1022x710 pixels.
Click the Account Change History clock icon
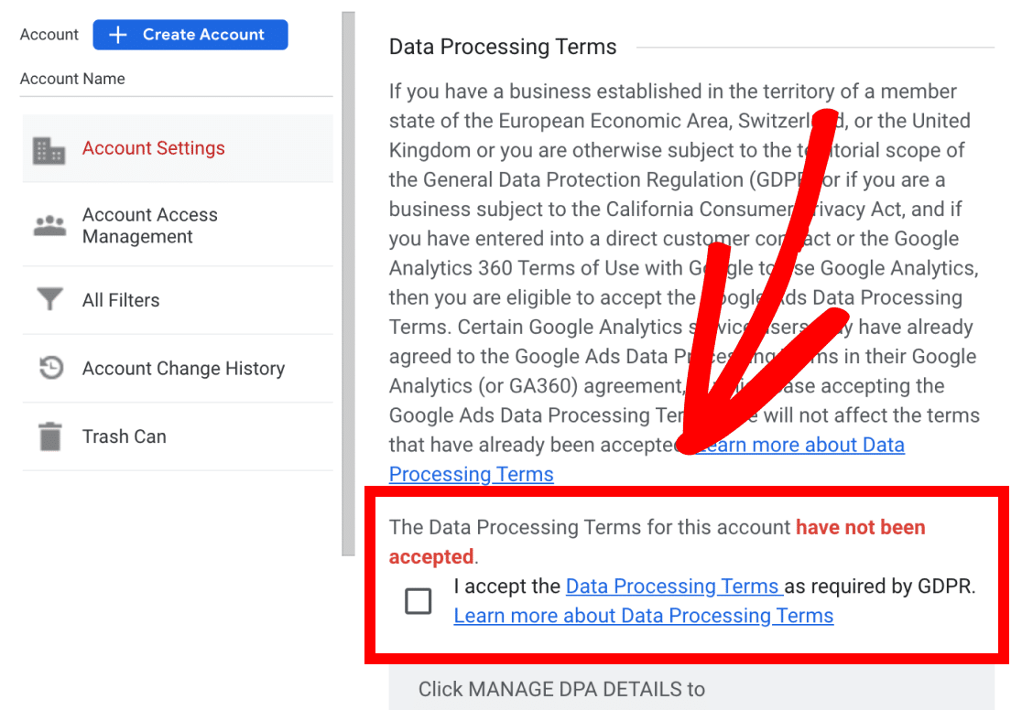[x=49, y=369]
